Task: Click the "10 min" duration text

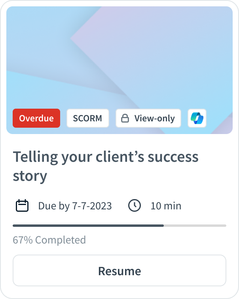Action: 166,206
